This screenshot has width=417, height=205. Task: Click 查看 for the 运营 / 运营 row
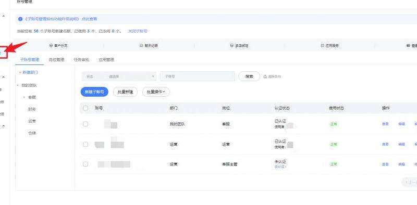(x=385, y=144)
